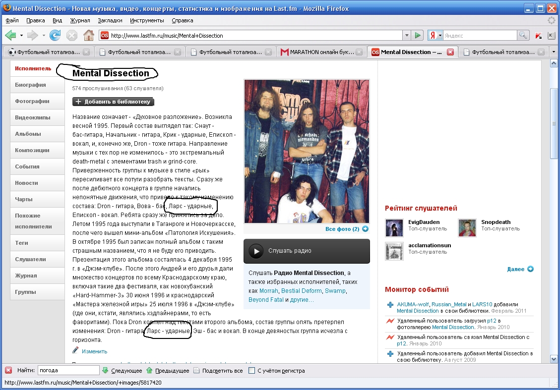
Task: Go back with the green Back arrow
Action: pyautogui.click(x=11, y=35)
